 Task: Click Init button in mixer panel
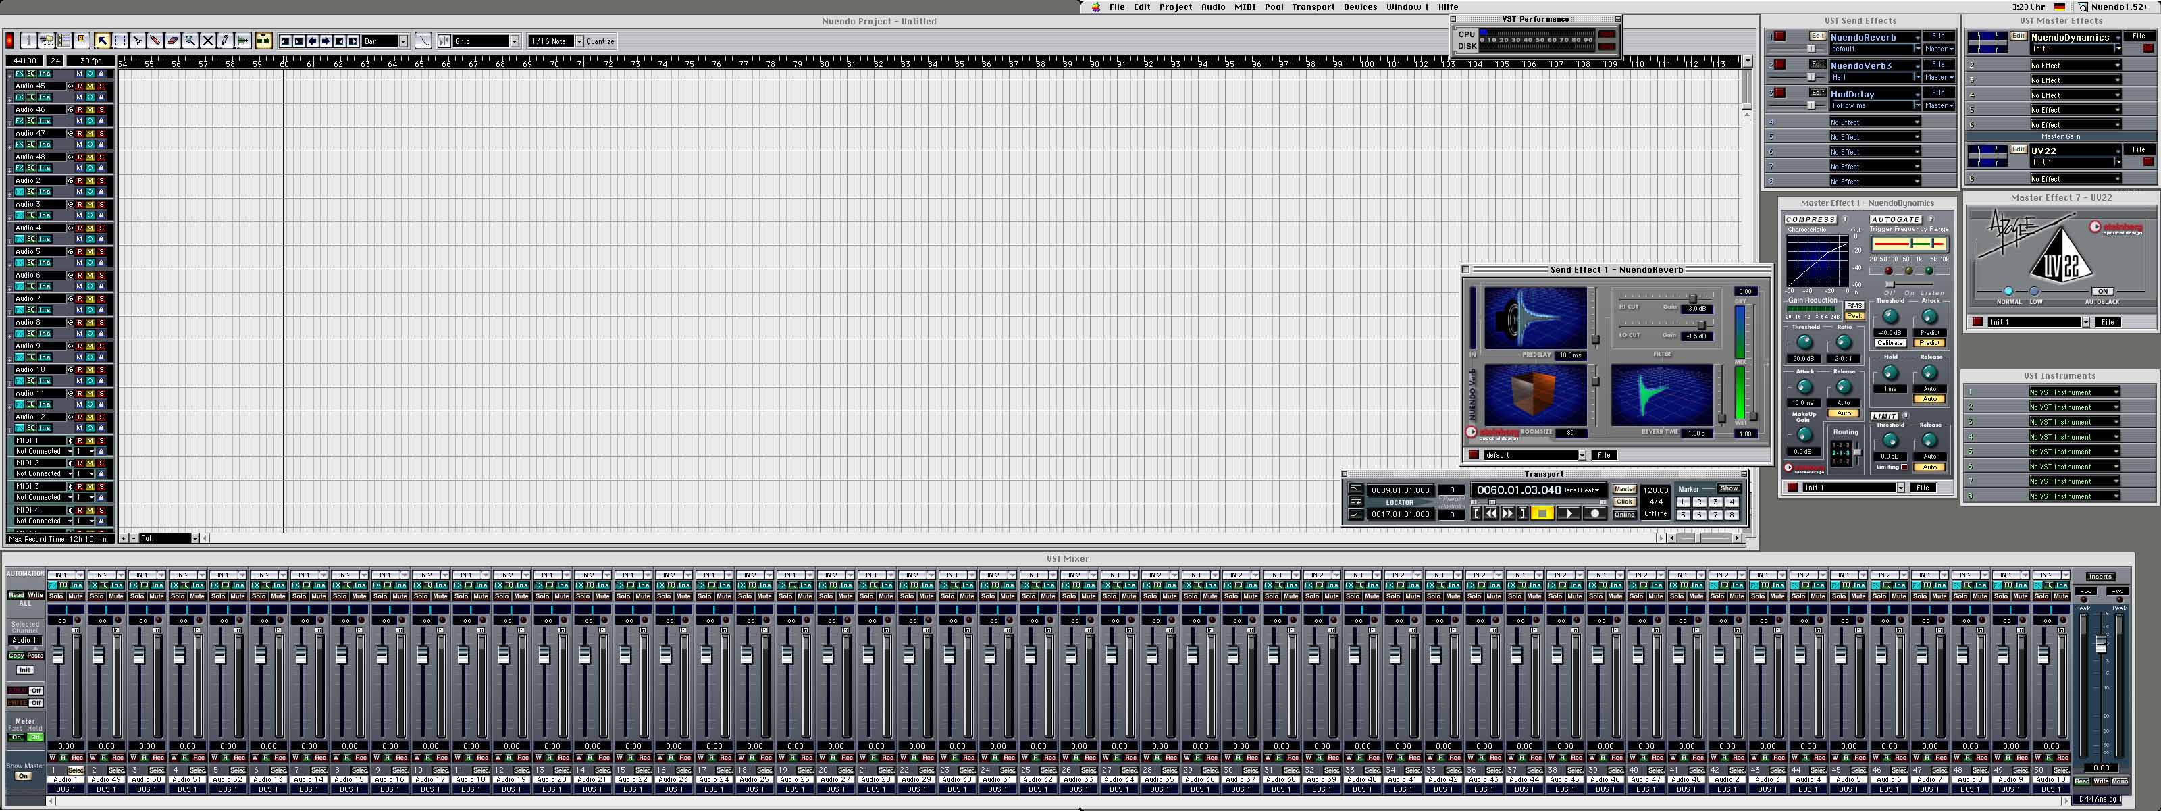pos(25,670)
